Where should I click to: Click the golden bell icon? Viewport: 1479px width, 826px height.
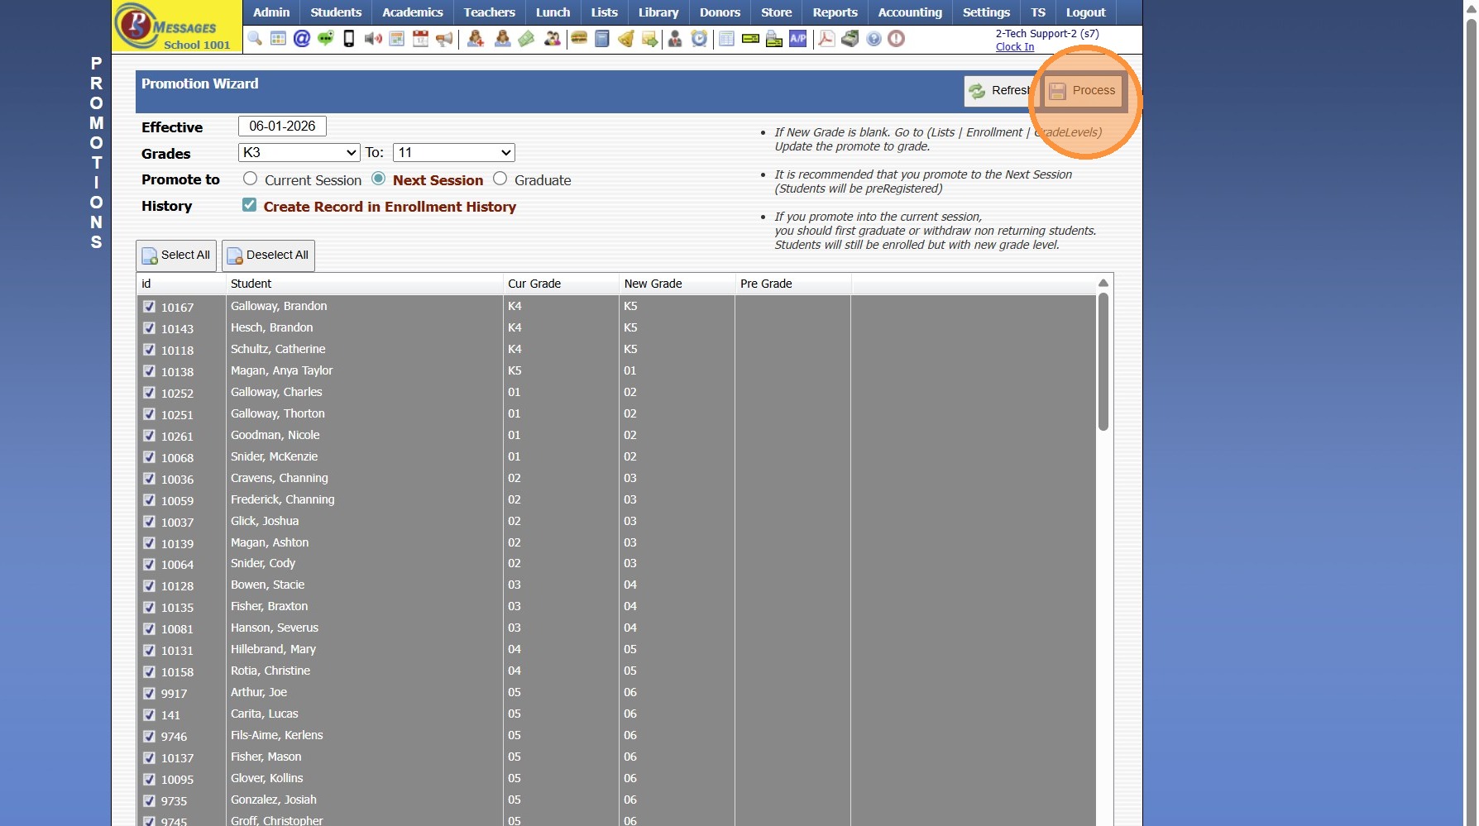point(626,39)
